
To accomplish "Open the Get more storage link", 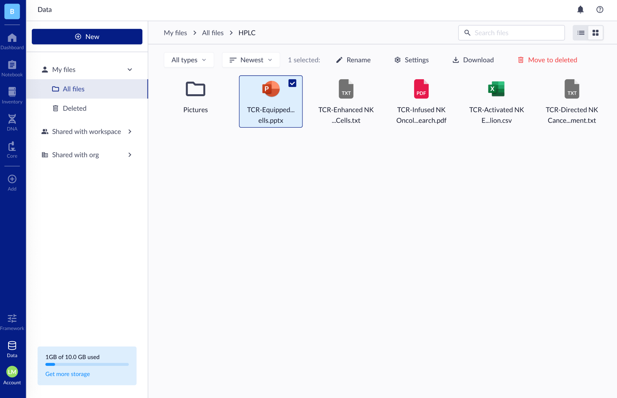I will [x=67, y=374].
